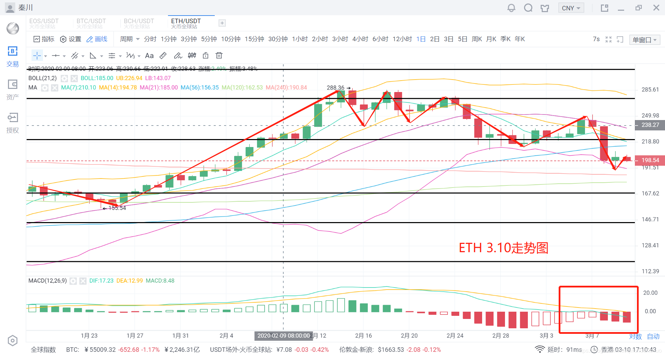This screenshot has height=357, width=665.
Task: Click the 2020-02-09 08:00:00 date marker
Action: point(284,336)
